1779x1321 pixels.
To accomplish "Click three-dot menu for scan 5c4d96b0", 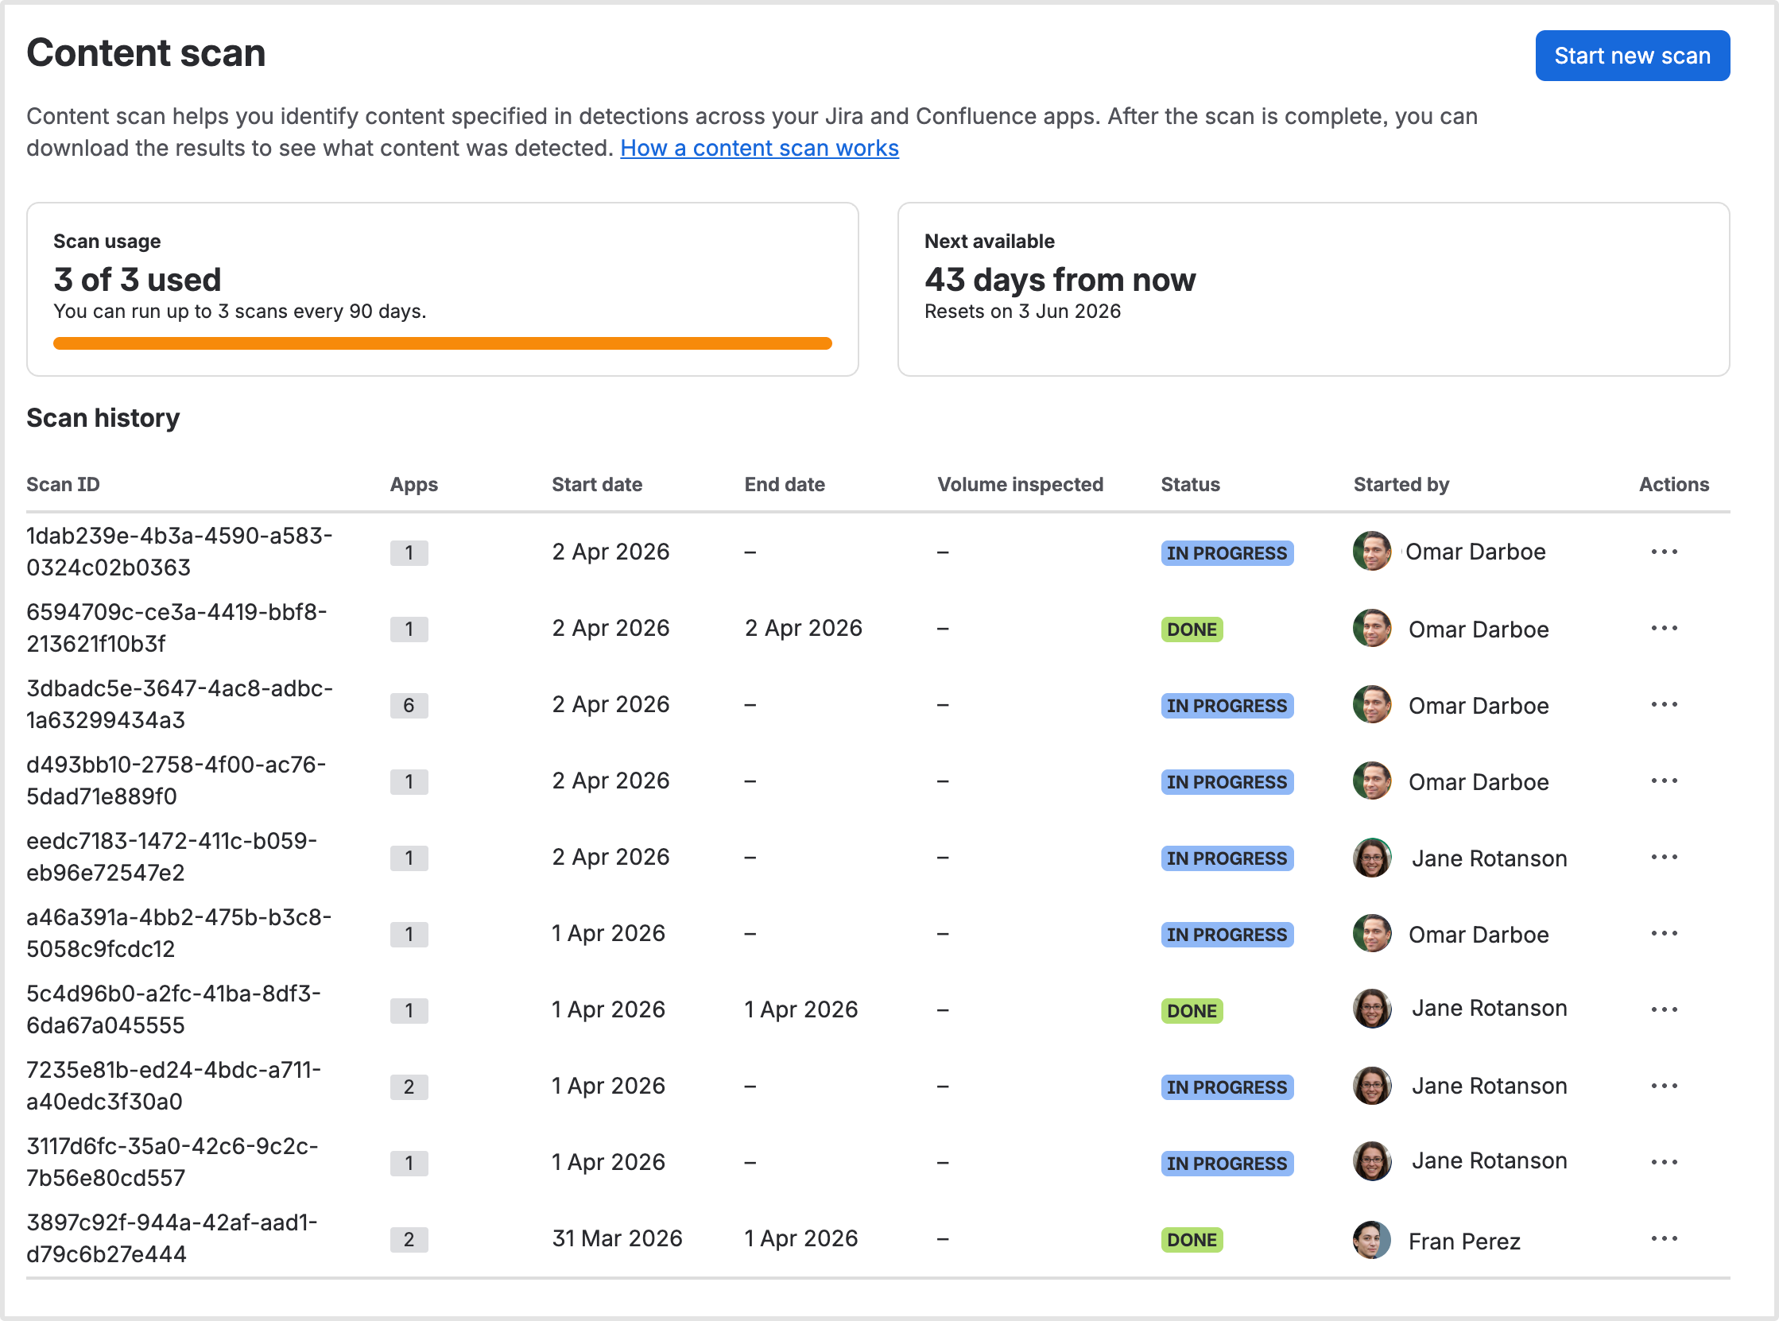I will [x=1664, y=1010].
